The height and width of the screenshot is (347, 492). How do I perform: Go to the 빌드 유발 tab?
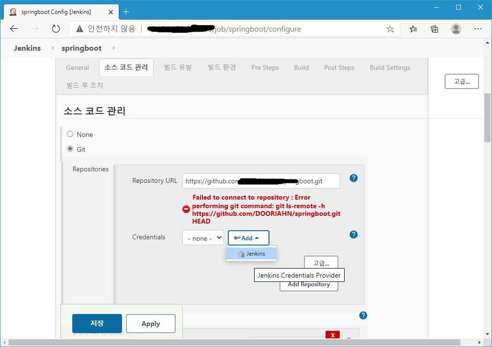point(178,67)
